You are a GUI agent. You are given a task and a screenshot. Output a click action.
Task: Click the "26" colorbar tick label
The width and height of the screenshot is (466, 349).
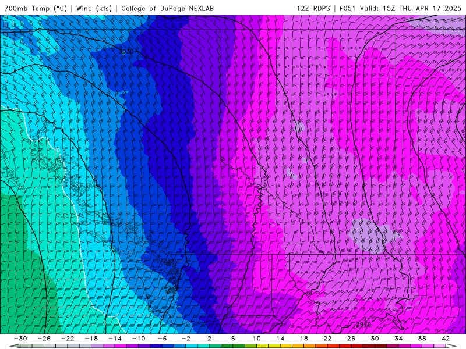pos(351,339)
